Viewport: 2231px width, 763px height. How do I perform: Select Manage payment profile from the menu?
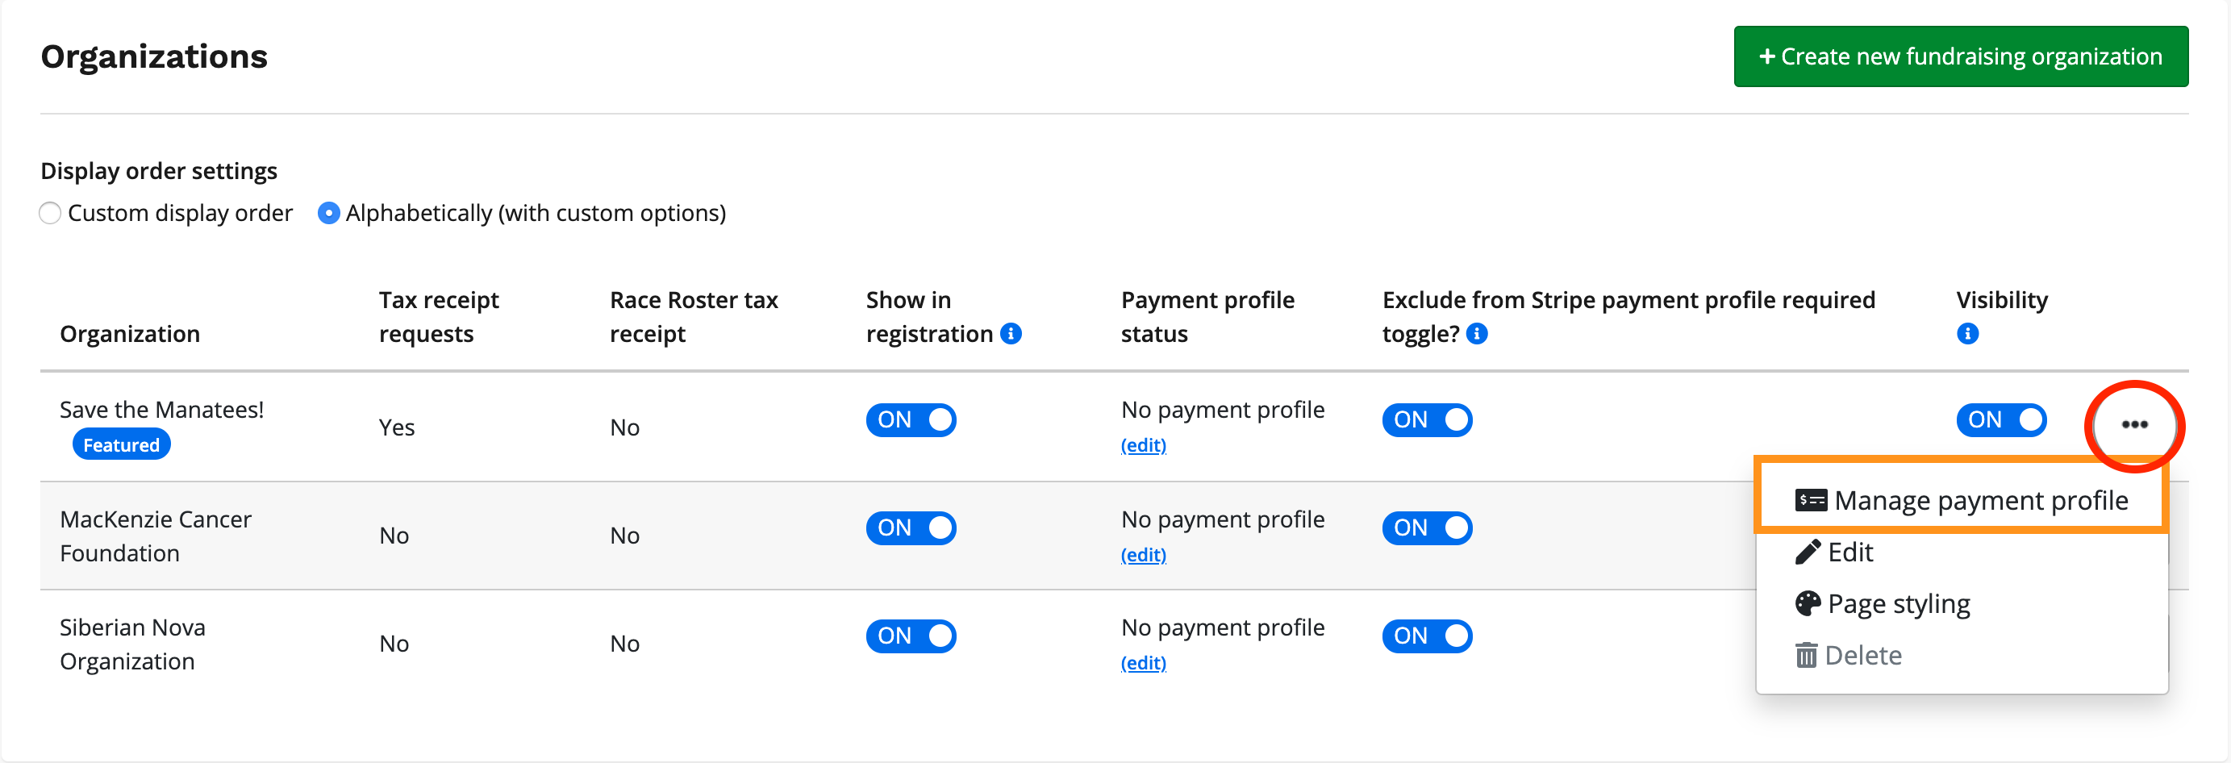pyautogui.click(x=1962, y=501)
